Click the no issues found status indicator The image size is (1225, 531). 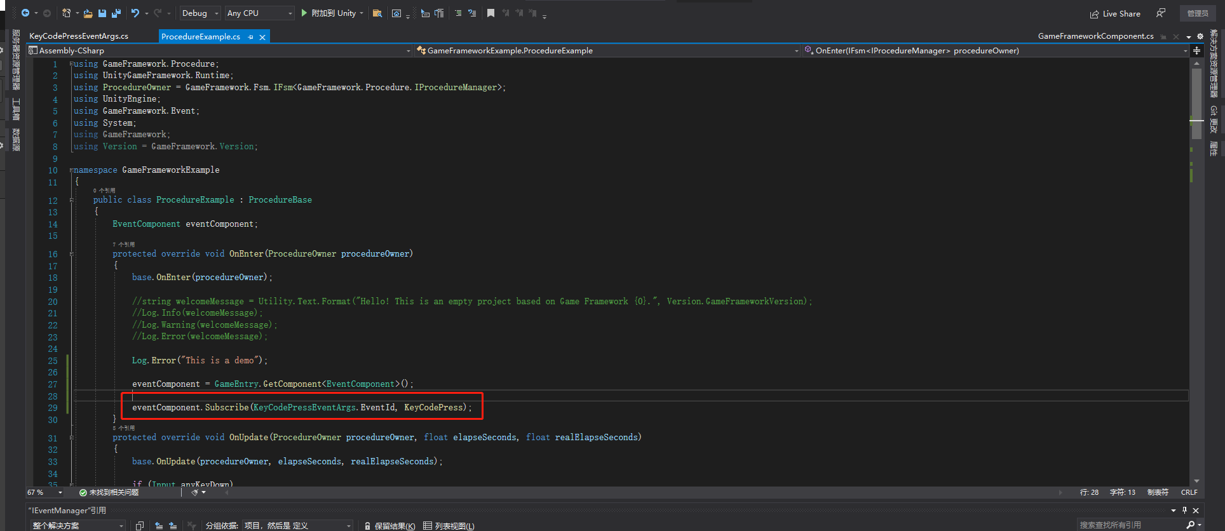109,492
